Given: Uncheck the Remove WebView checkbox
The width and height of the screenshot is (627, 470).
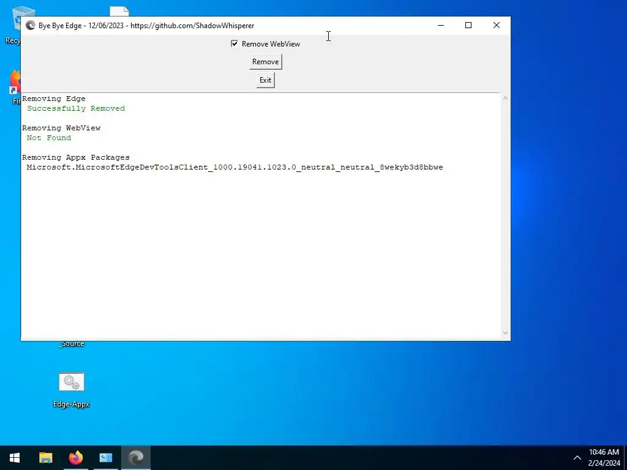Looking at the screenshot, I should 235,43.
